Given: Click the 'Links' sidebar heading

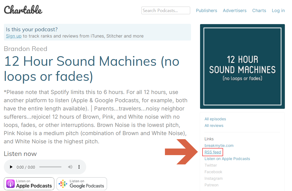Looking at the screenshot, I should coord(209,139).
